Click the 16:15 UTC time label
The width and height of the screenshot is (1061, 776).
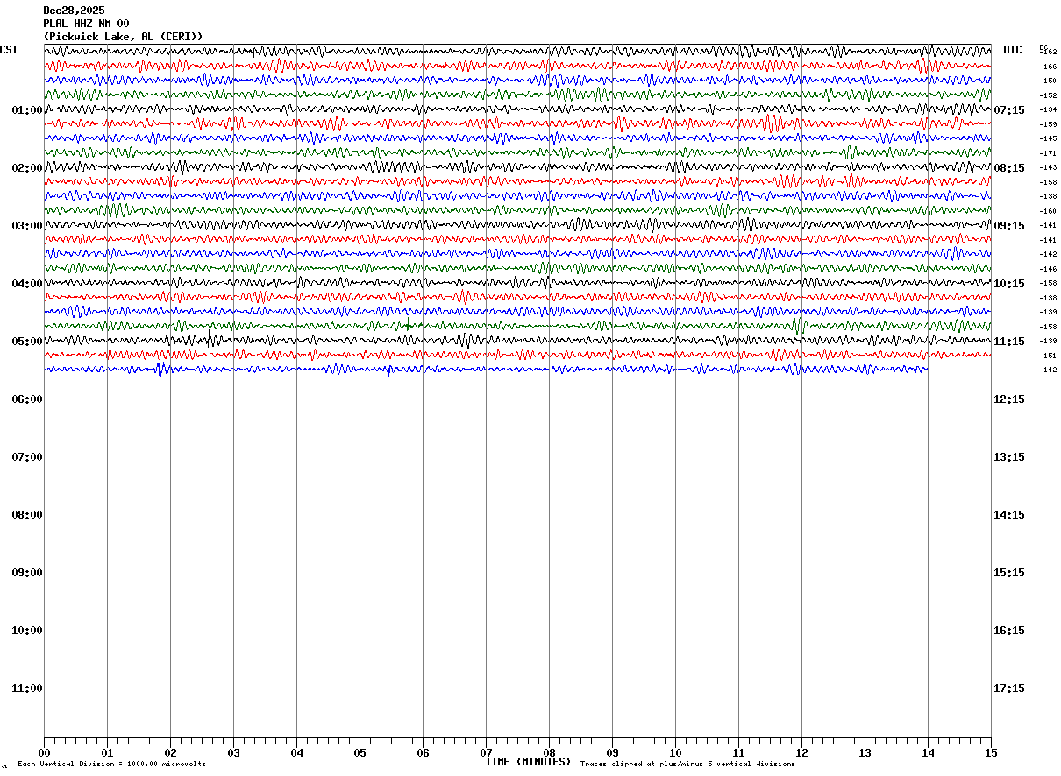1009,631
